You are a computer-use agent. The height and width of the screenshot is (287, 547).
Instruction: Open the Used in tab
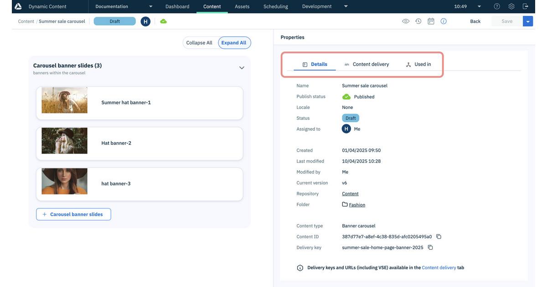point(418,64)
